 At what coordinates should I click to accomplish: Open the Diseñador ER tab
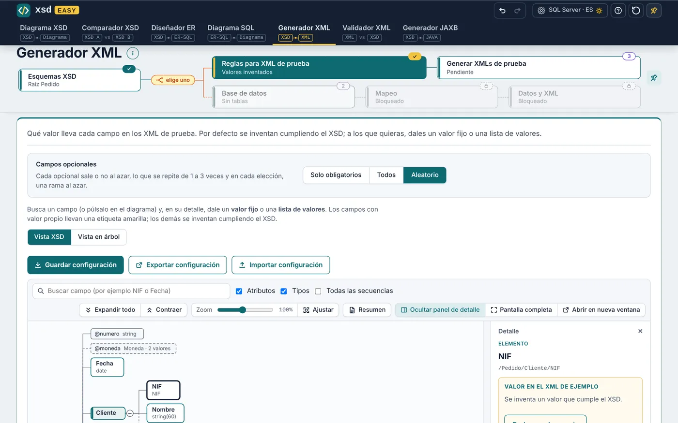click(173, 32)
